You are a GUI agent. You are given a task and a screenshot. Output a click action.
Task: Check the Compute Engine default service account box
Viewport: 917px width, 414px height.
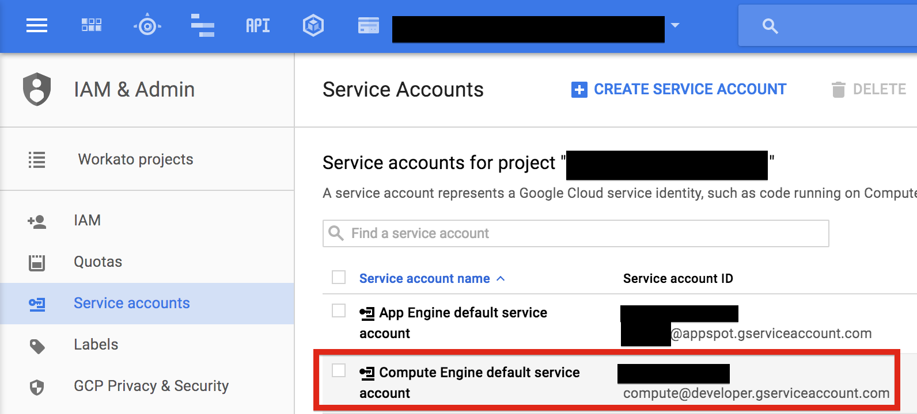pyautogui.click(x=339, y=370)
